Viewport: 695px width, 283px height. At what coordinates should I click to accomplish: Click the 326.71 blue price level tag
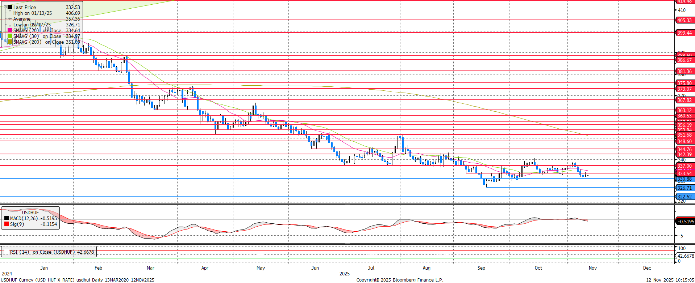[x=684, y=188]
